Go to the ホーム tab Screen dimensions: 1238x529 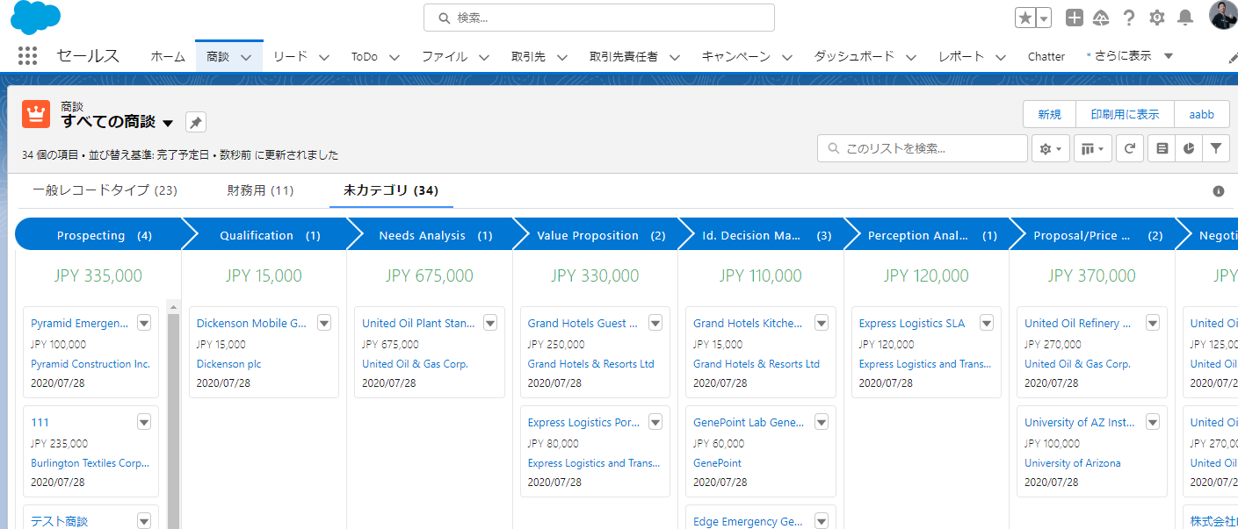168,56
